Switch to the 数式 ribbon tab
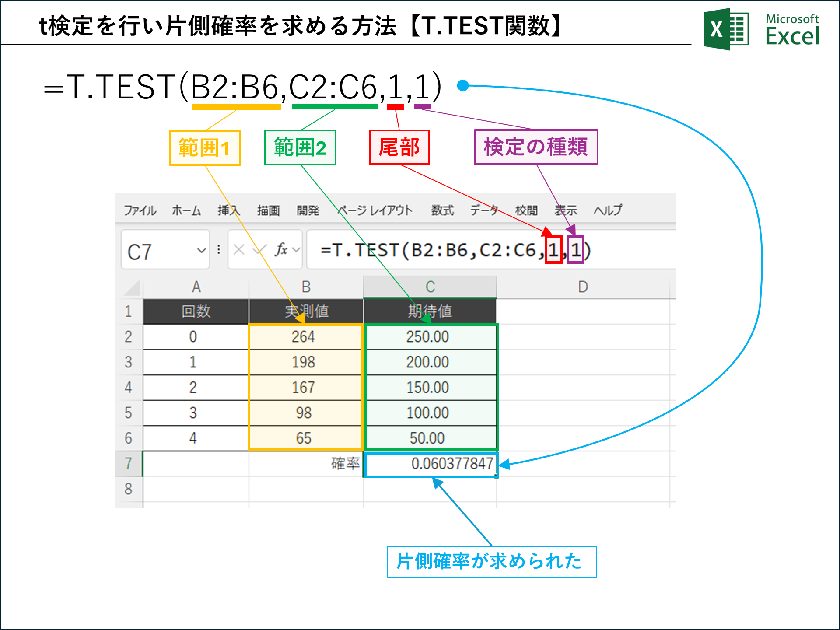 pyautogui.click(x=442, y=210)
